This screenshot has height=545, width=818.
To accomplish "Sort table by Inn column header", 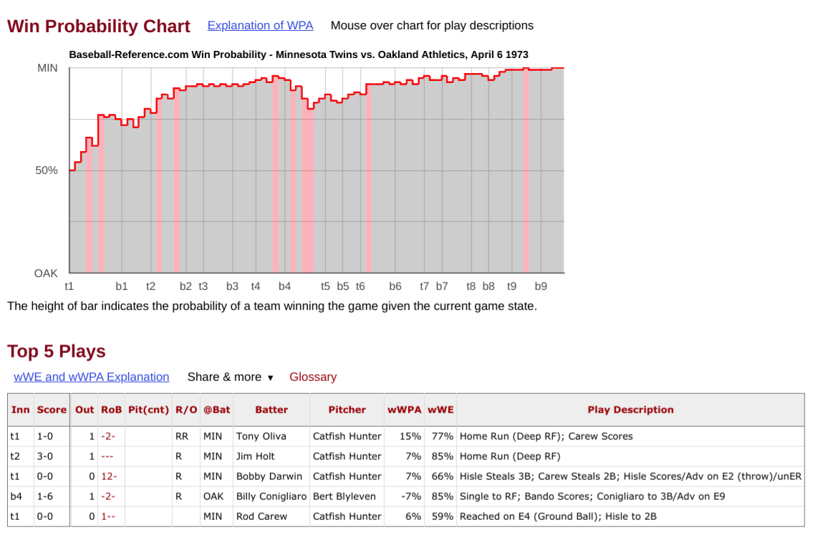I will (21, 410).
